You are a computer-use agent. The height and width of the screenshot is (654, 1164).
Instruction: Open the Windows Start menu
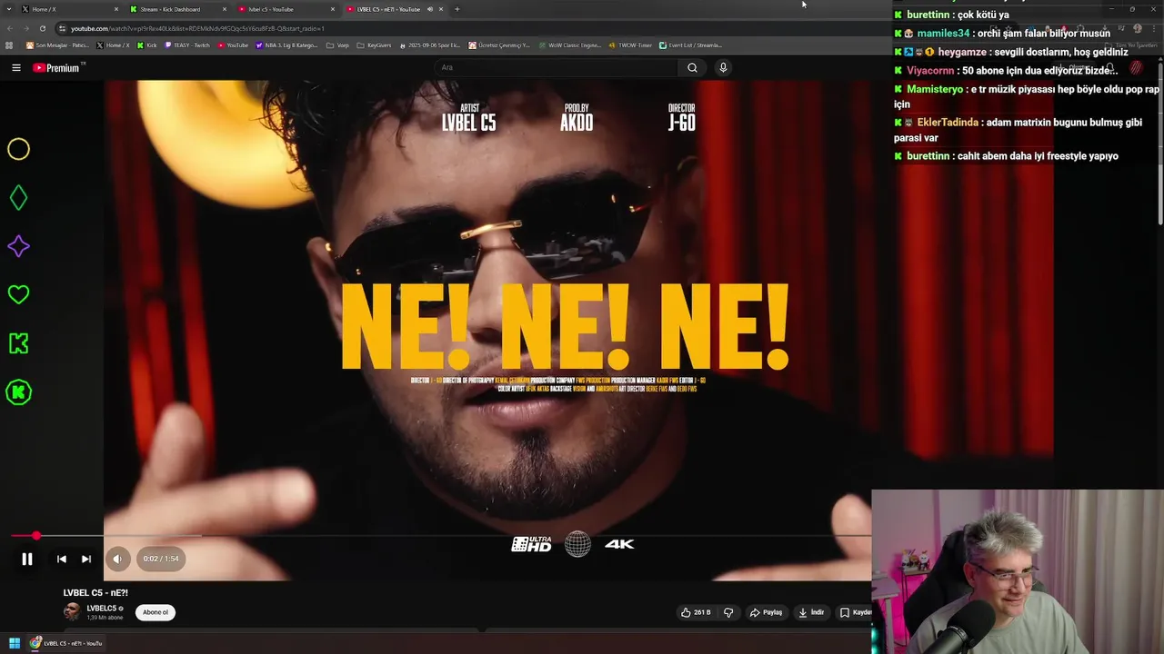click(15, 643)
